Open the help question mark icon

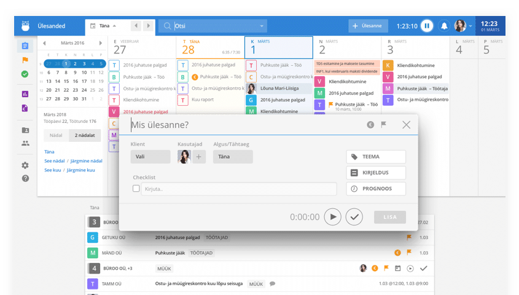pyautogui.click(x=25, y=178)
